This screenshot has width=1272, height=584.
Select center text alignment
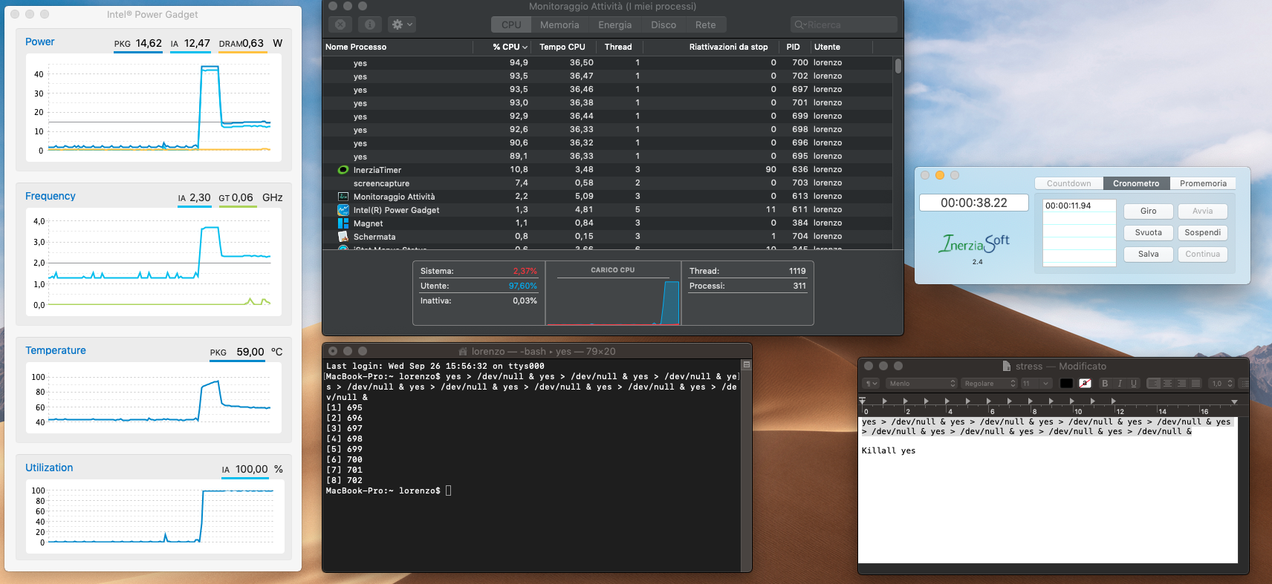pos(1167,384)
